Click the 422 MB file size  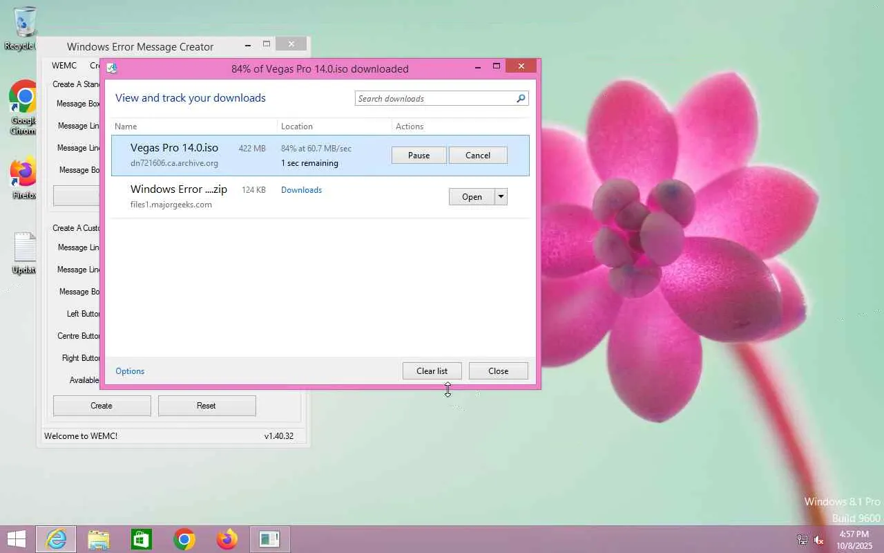[252, 149]
